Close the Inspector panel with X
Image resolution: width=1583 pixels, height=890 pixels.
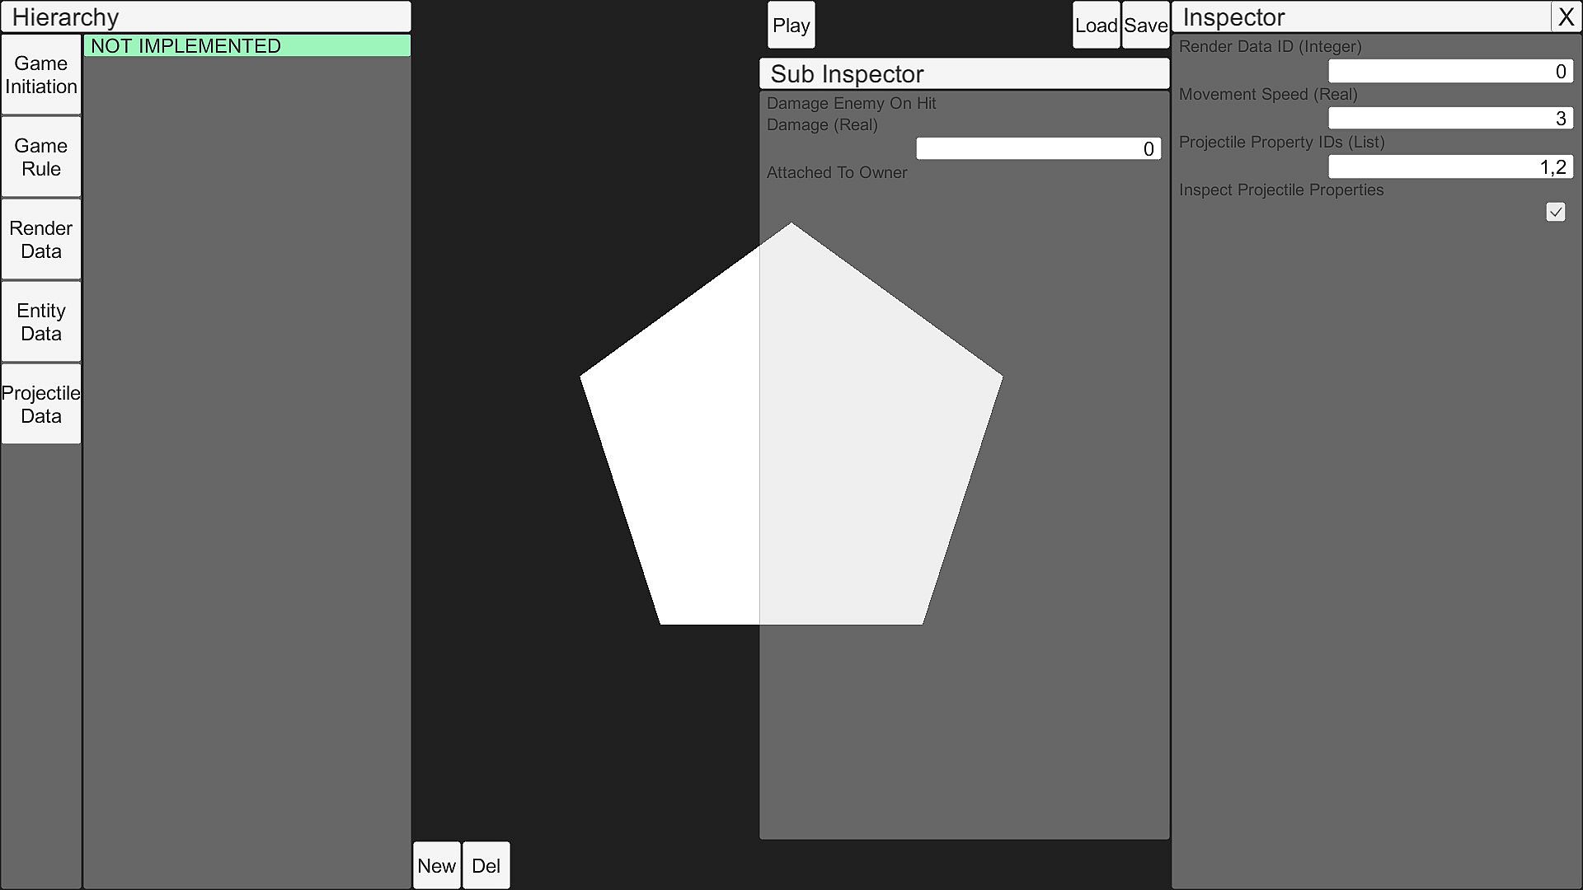pyautogui.click(x=1566, y=17)
